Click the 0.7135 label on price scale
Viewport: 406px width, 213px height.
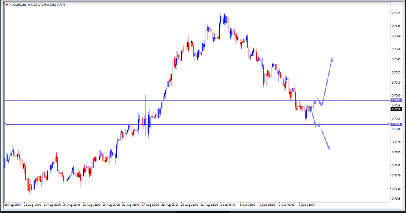396,199
